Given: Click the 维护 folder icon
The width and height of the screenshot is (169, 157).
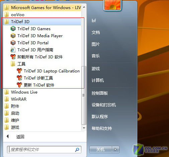Looking at the screenshot, I should [6, 120].
